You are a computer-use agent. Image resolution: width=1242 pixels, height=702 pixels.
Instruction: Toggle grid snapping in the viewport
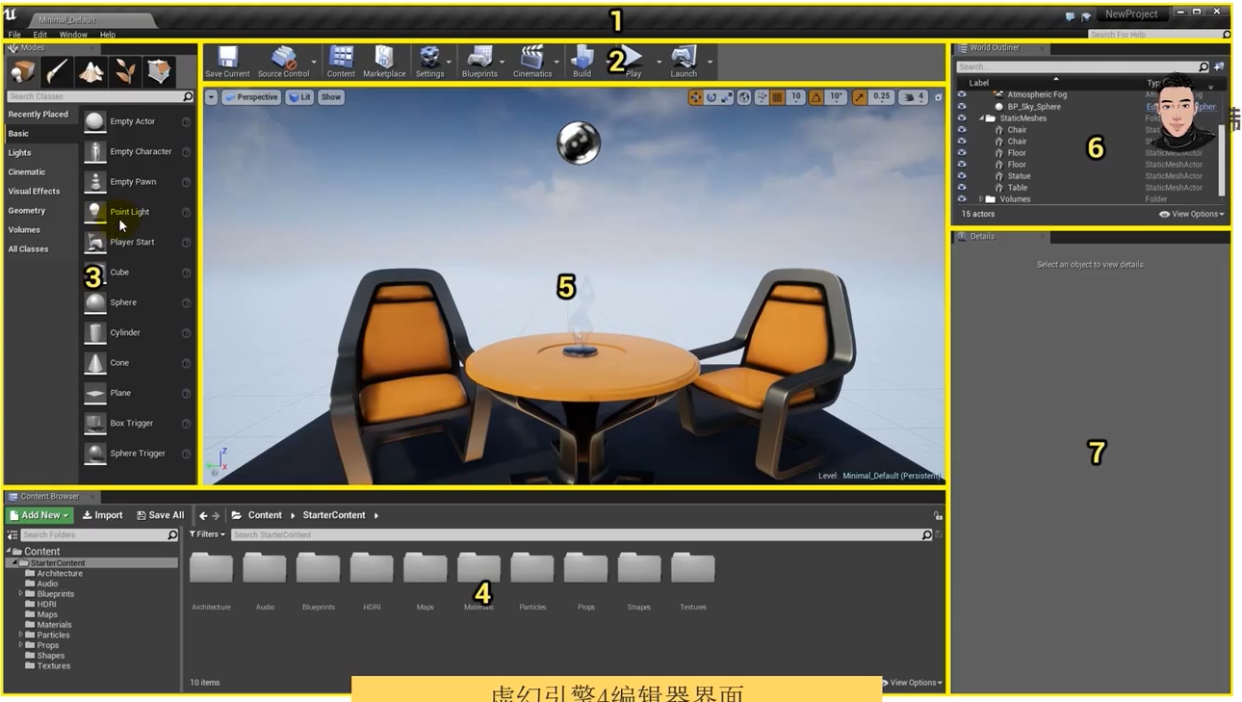click(777, 97)
